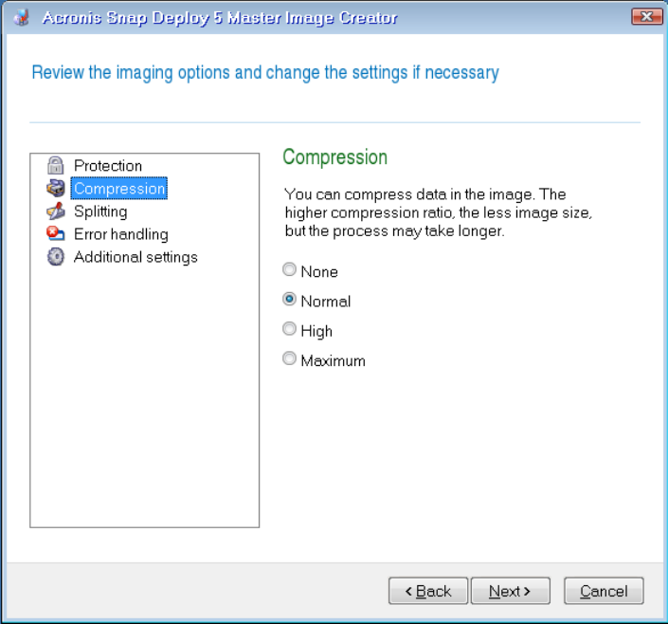The height and width of the screenshot is (624, 668).
Task: Click the Compression icon in the options list
Action: click(x=56, y=189)
